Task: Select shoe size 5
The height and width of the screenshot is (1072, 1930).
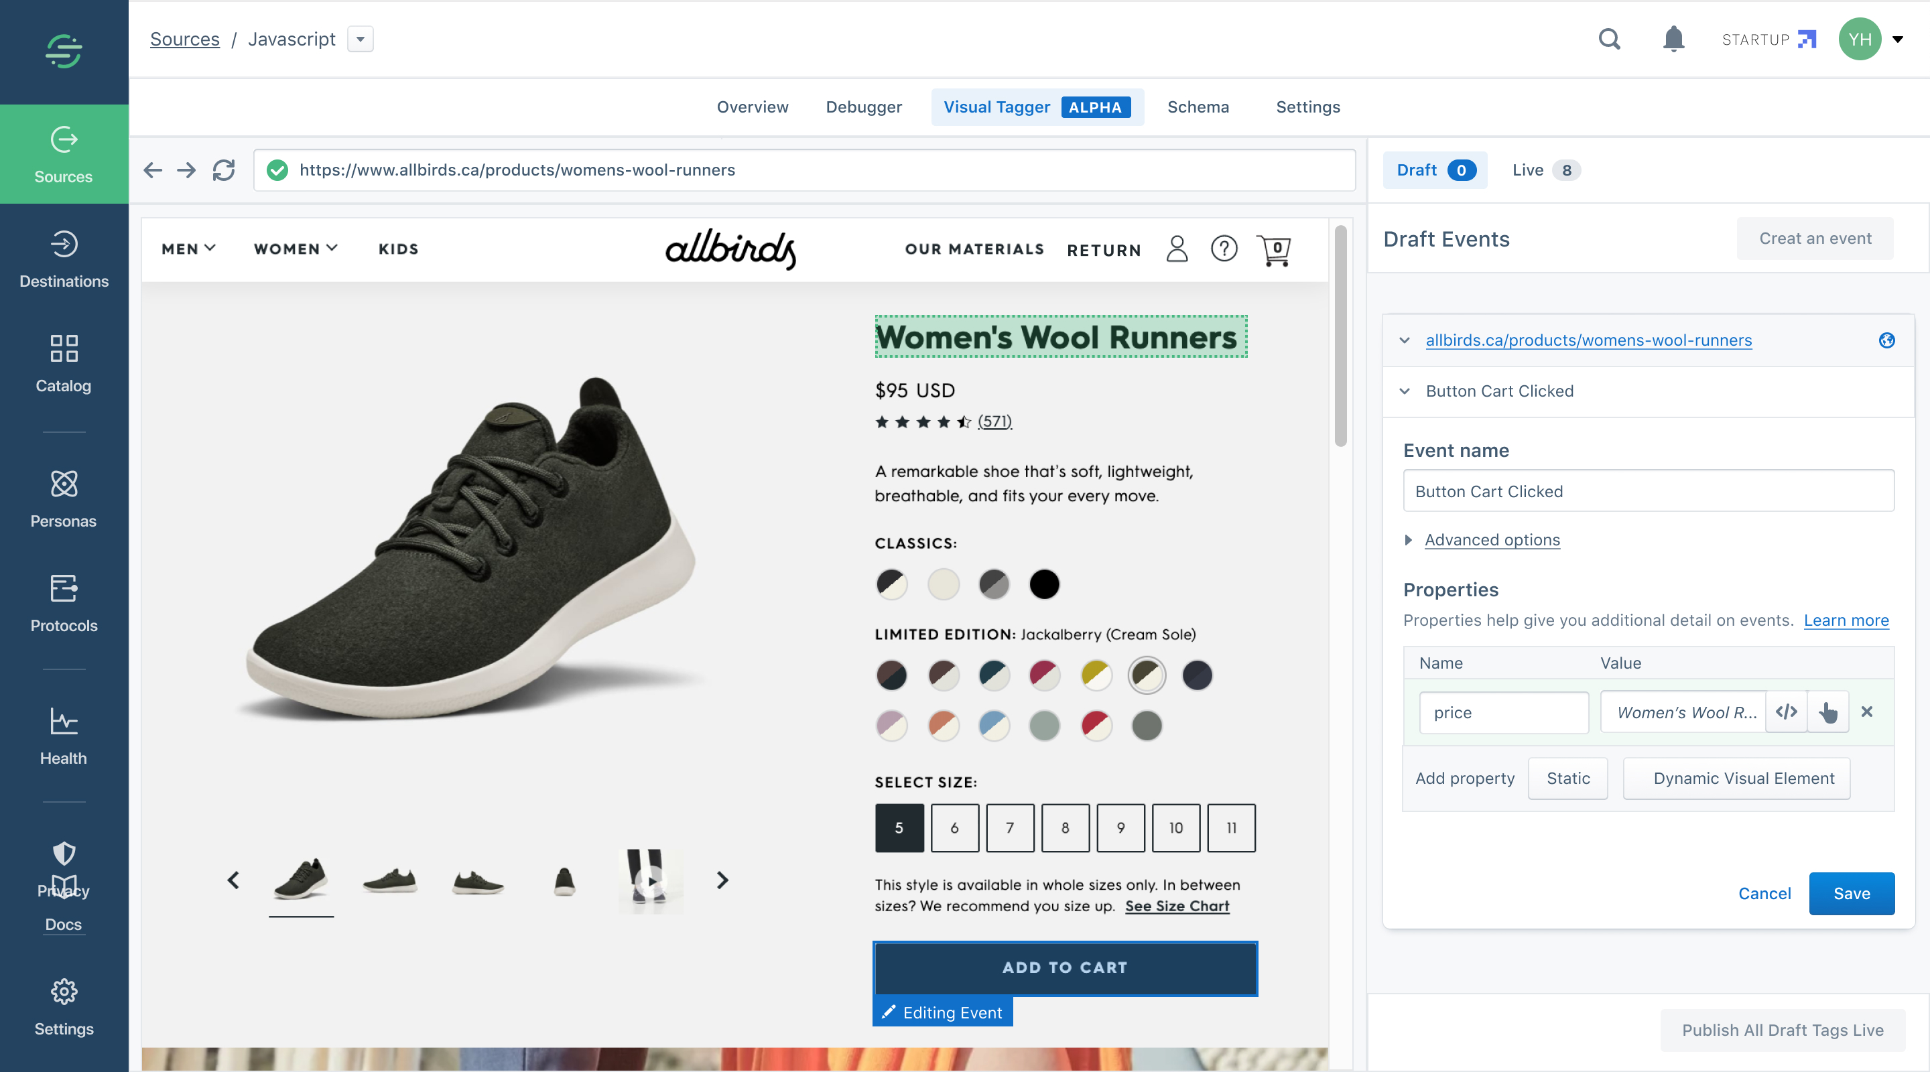Action: pos(899,827)
